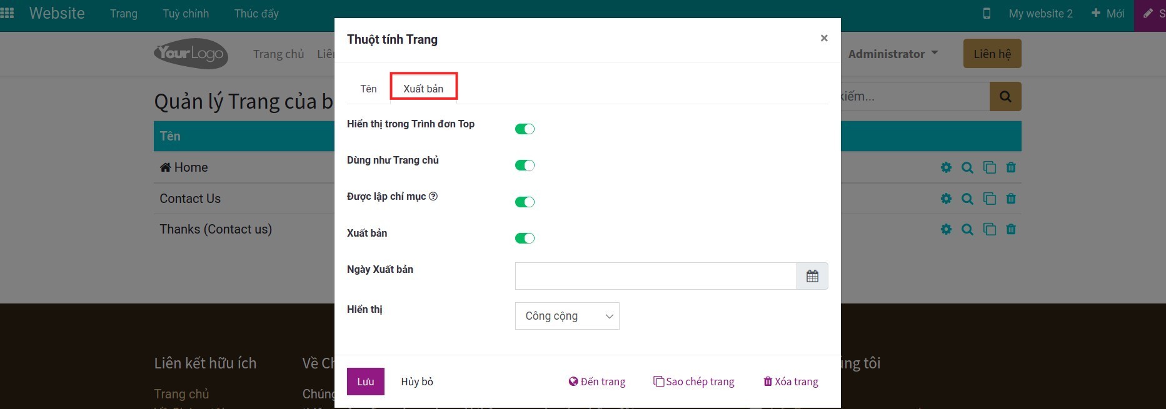Click the Thanks (Contact us) page name
Viewport: 1166px width, 409px height.
216,229
